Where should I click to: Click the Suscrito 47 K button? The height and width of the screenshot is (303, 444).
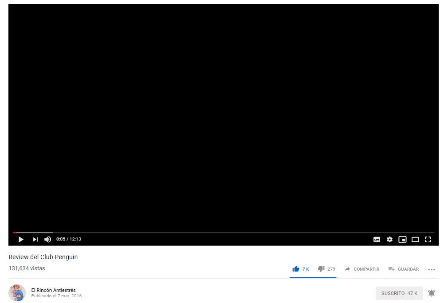[x=399, y=293]
